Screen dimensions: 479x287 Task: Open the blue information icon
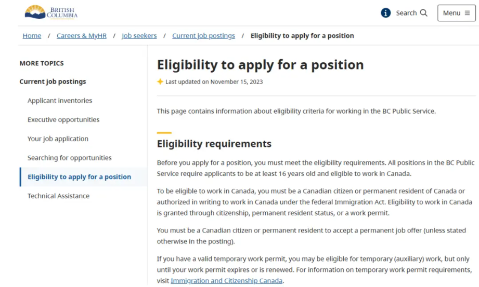(x=385, y=13)
